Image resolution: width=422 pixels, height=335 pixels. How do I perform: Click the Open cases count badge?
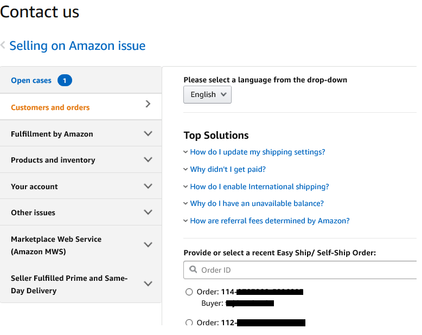65,81
